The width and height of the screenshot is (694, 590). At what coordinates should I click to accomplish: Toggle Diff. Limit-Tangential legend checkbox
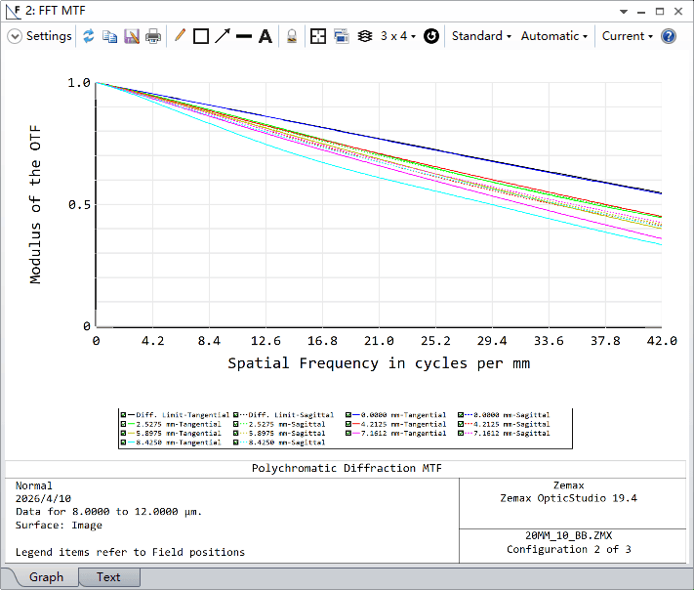click(x=124, y=415)
